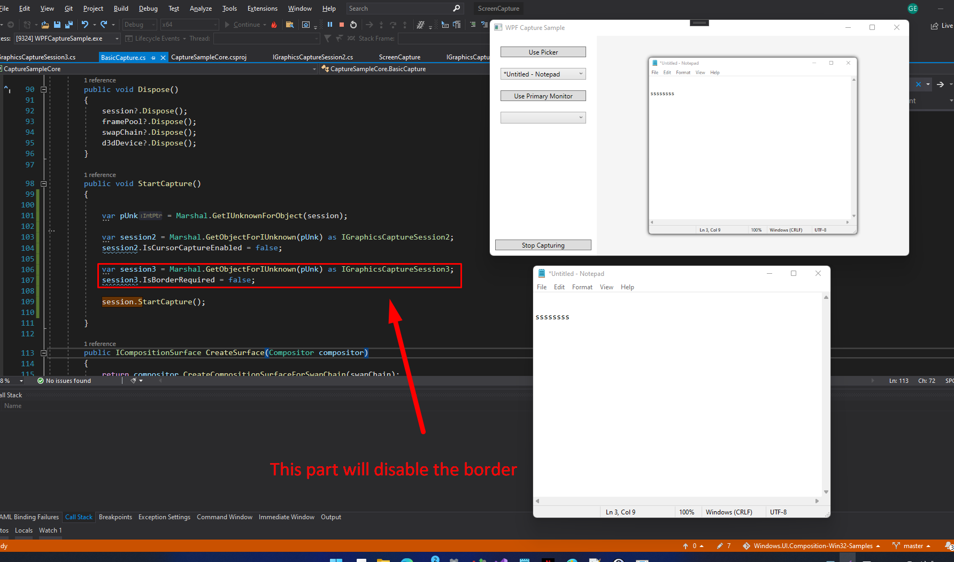Click the code cleanup broom icon
The height and width of the screenshot is (562, 954).
(x=134, y=381)
